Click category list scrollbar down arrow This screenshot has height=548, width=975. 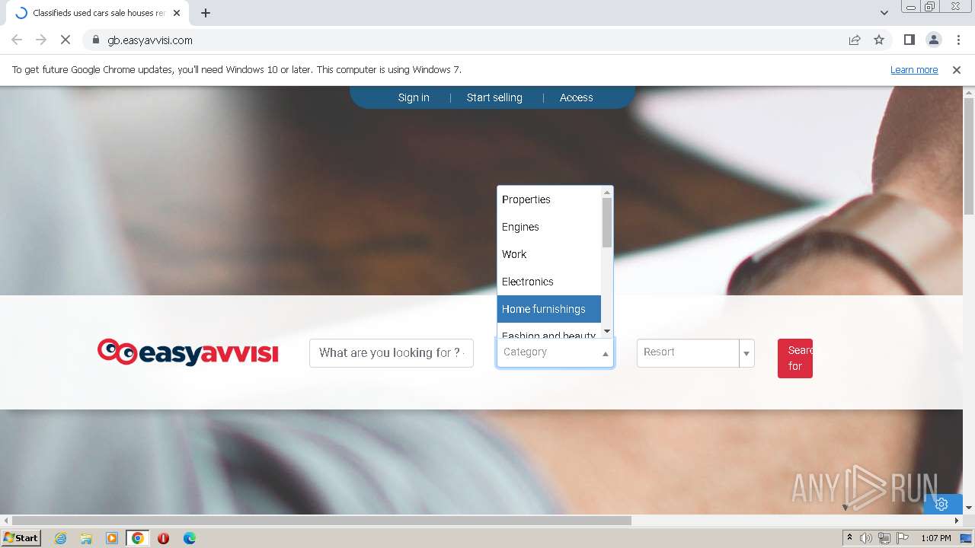607,331
